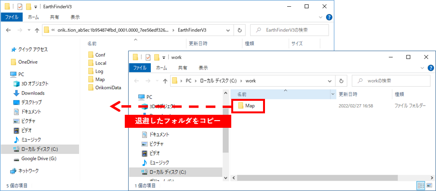This screenshot has height=191, width=436.
Task: Open help in work window
Action: pos(430,68)
